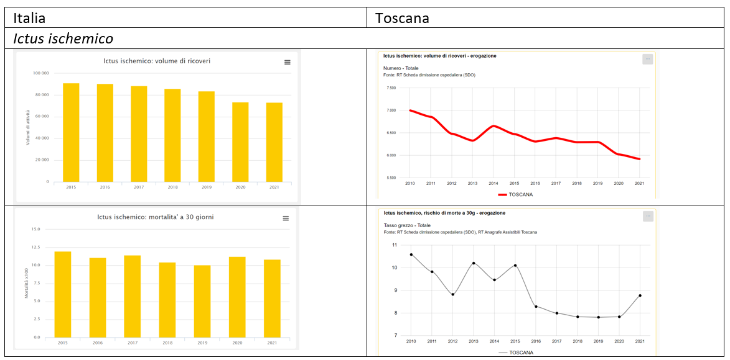Viewport: 730px width, 360px height.
Task: Select the 2015 bar in the volume di ricoveri chart
Action: [71, 132]
